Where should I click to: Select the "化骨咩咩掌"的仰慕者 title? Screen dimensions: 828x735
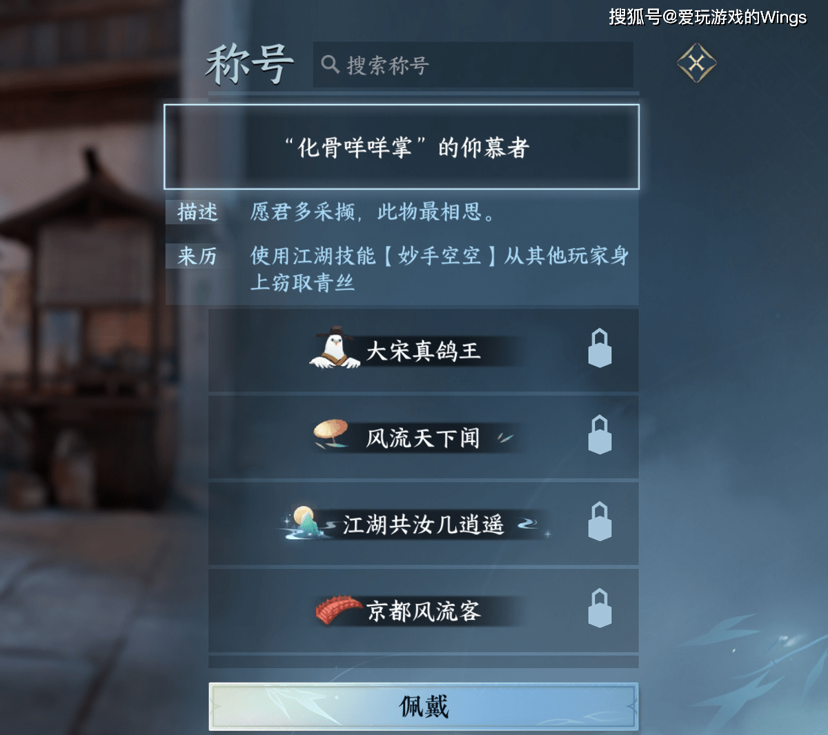click(x=402, y=147)
